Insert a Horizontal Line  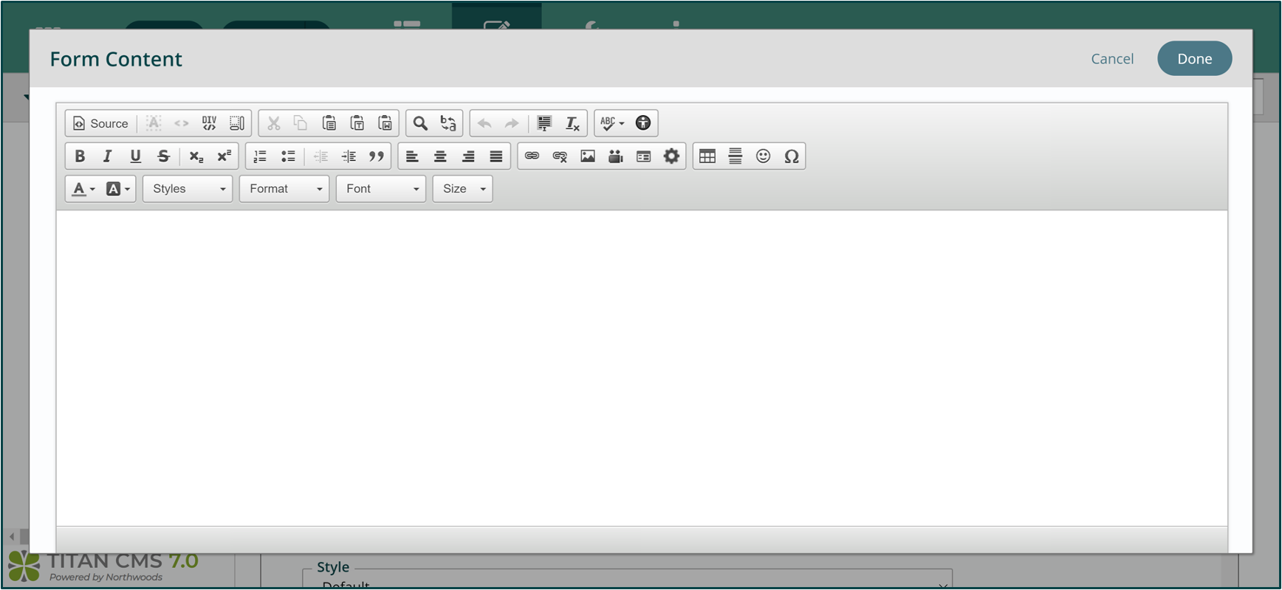pos(736,156)
